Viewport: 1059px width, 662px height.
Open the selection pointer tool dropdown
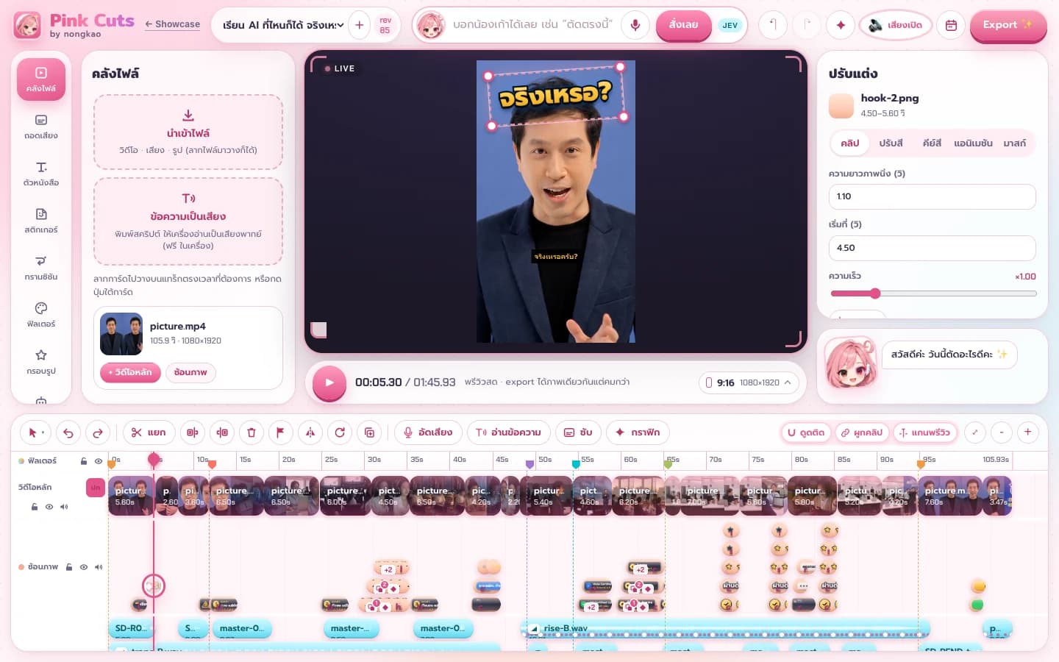pyautogui.click(x=35, y=433)
